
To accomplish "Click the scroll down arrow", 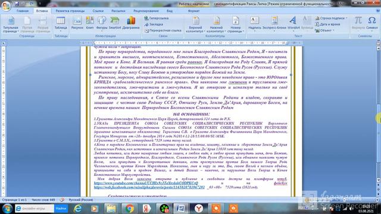I will point(379,180).
